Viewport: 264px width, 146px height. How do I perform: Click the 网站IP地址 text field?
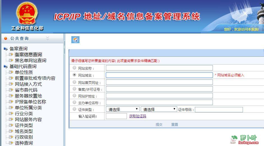coord(159,95)
